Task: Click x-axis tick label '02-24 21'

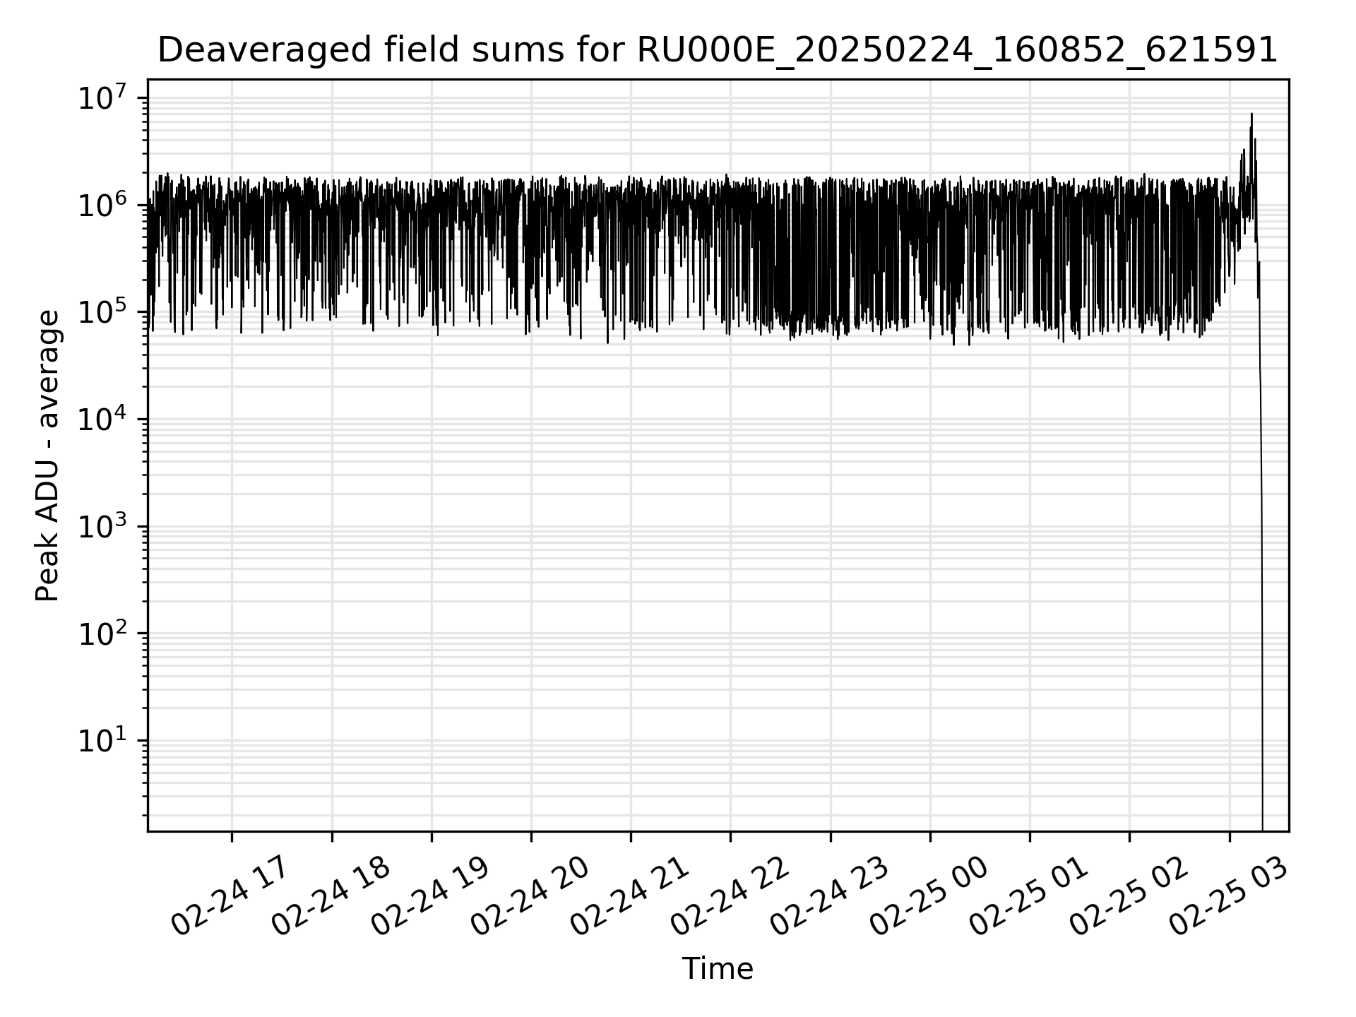Action: tap(629, 896)
